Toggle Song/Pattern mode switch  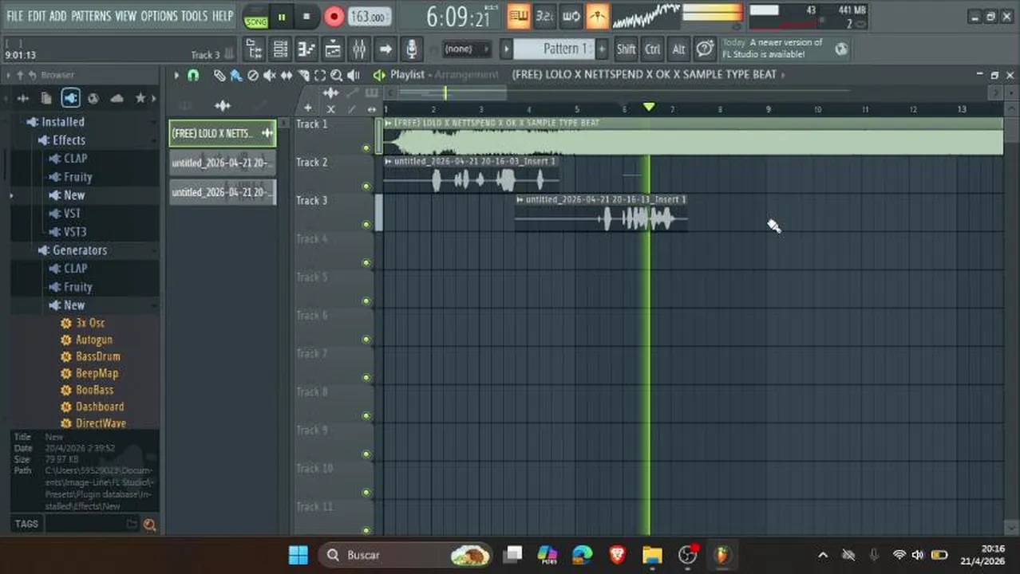tap(256, 17)
